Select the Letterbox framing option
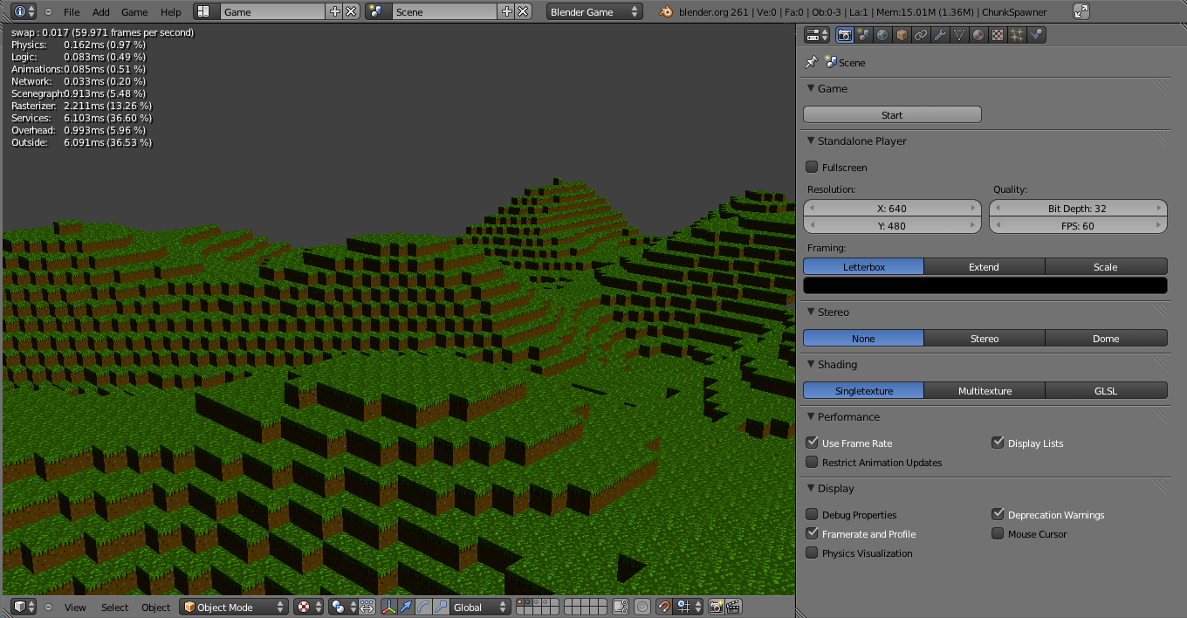Viewport: 1187px width, 618px height. click(862, 266)
